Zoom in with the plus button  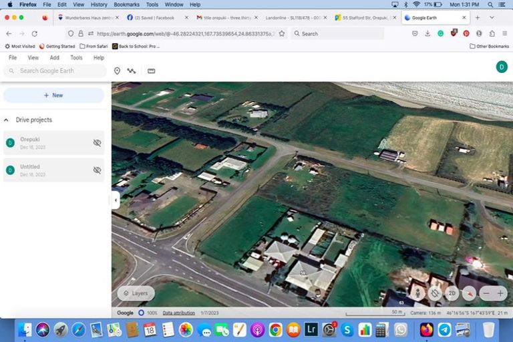click(500, 293)
